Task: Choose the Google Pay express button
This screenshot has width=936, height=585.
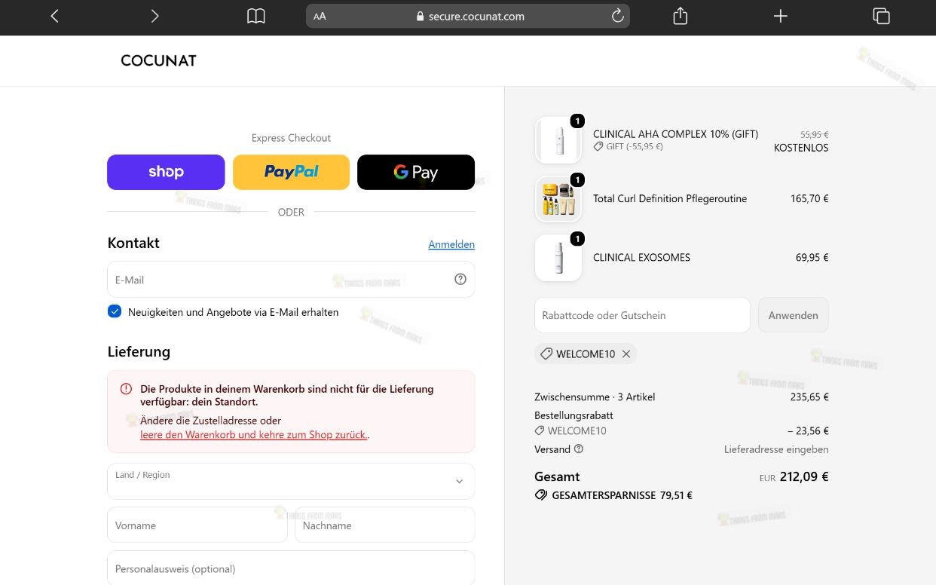Action: click(x=416, y=172)
